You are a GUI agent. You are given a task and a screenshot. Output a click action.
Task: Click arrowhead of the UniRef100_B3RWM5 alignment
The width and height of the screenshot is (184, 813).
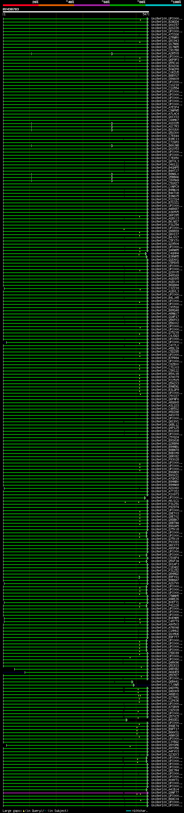[147, 257]
